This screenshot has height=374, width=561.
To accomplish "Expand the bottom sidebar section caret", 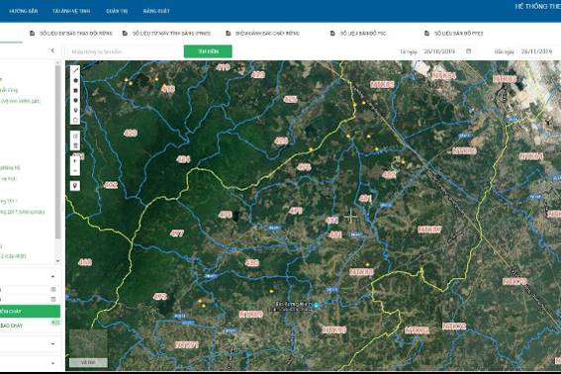I will tap(53, 363).
